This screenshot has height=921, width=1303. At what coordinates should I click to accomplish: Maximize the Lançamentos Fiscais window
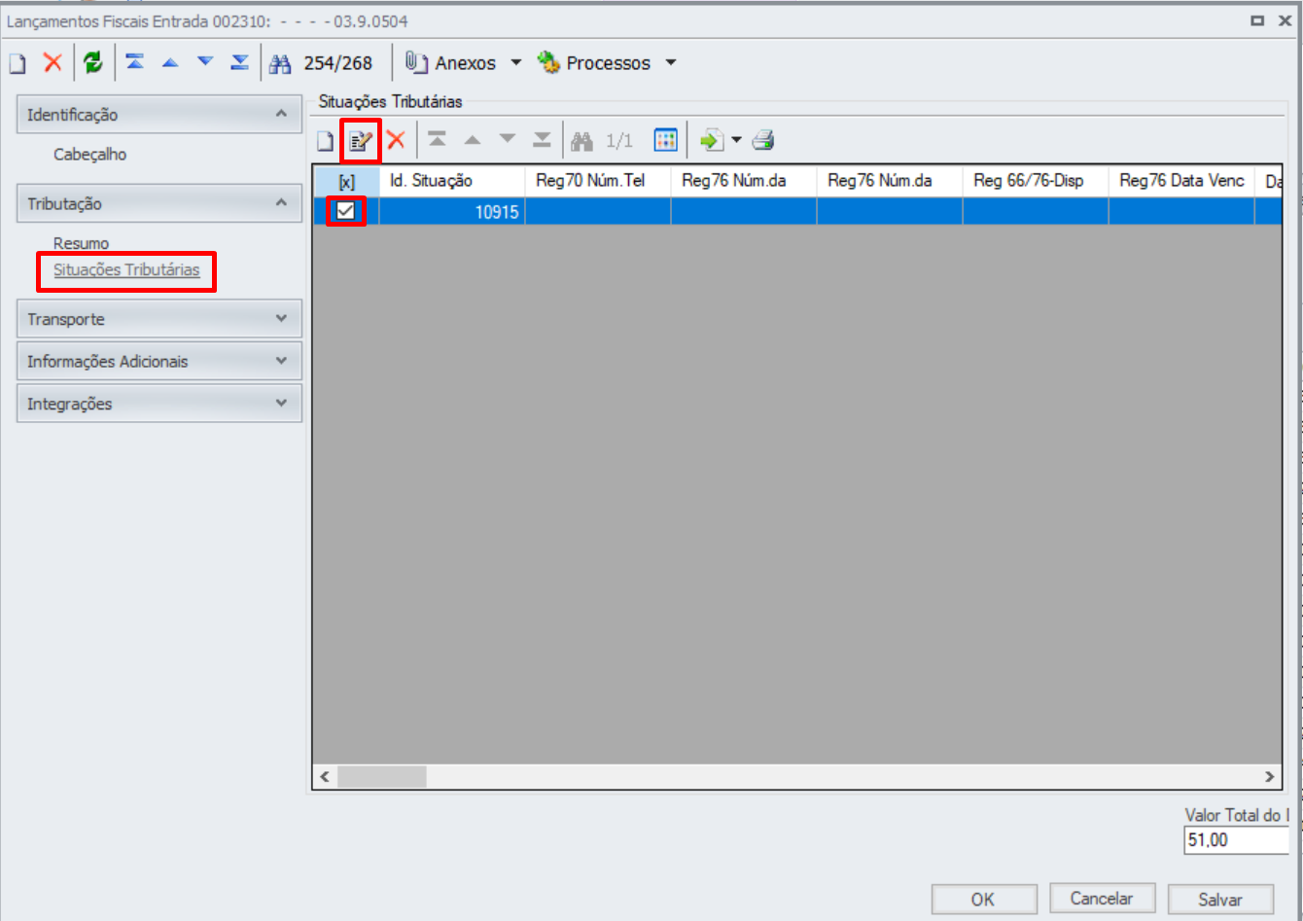pyautogui.click(x=1257, y=20)
